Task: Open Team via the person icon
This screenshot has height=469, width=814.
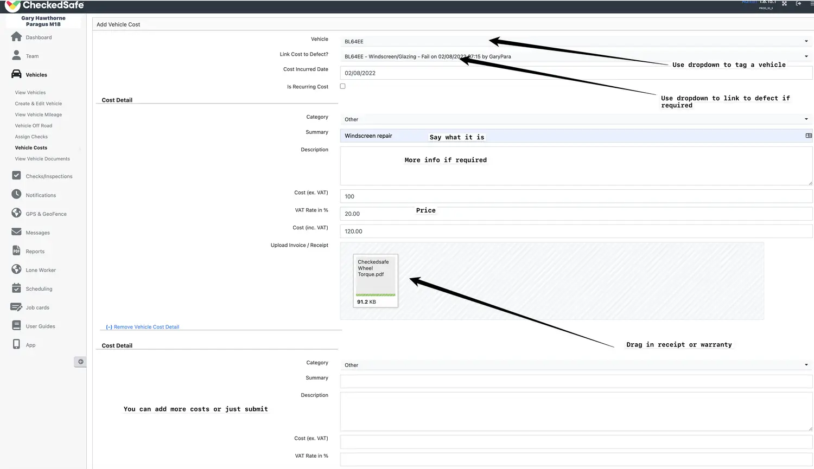Action: click(16, 56)
